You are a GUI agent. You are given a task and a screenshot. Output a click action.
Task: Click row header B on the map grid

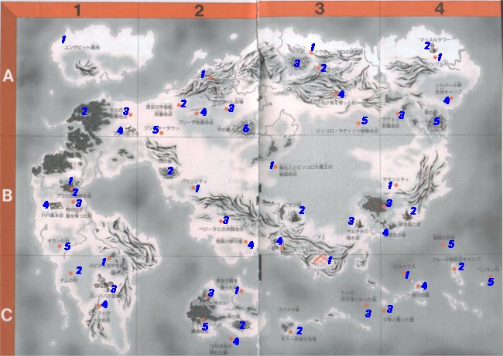(x=8, y=195)
